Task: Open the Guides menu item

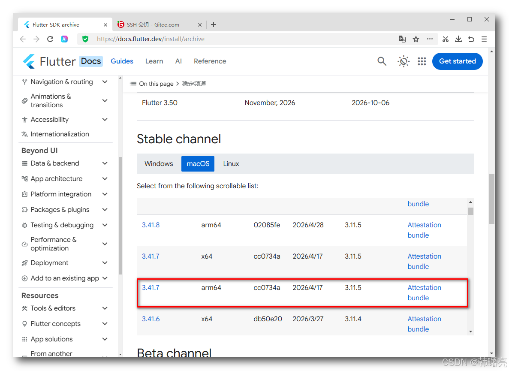Action: (x=122, y=61)
